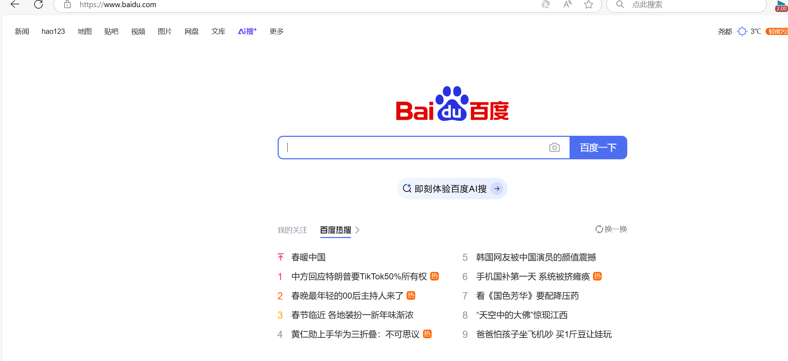788x361 pixels.
Task: Open 黄仁勋上手华为三折叠 headline
Action: point(355,334)
